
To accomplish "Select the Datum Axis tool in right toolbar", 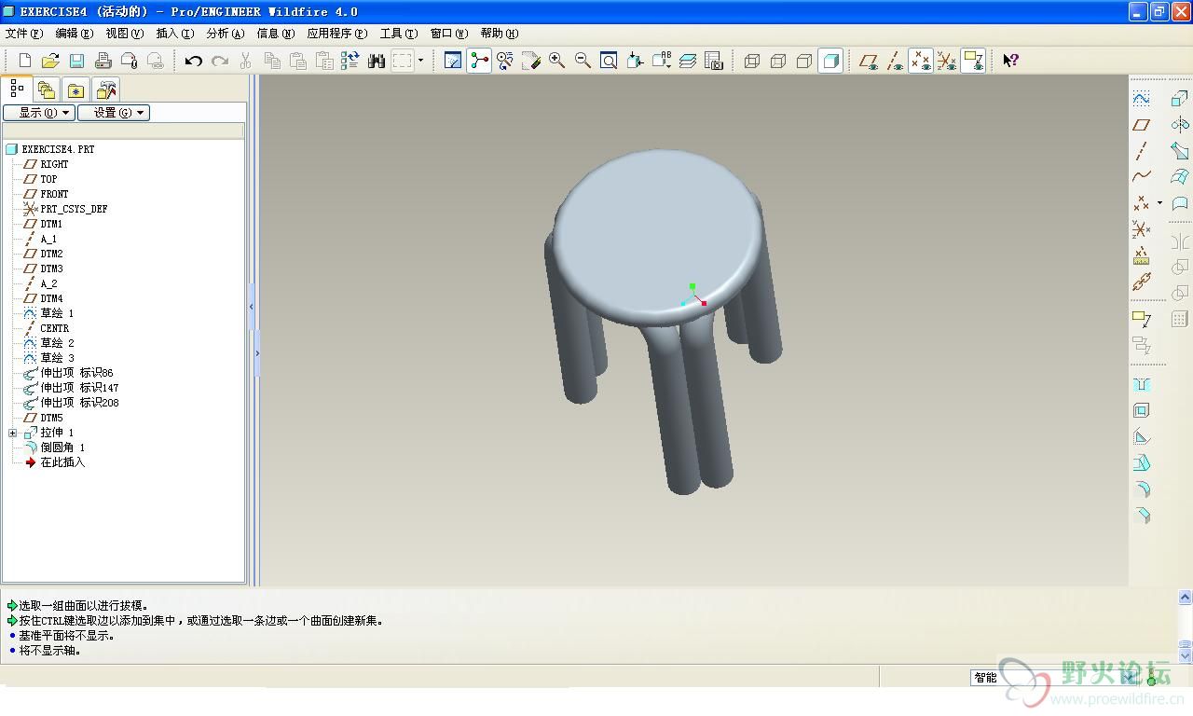I will pyautogui.click(x=1141, y=150).
